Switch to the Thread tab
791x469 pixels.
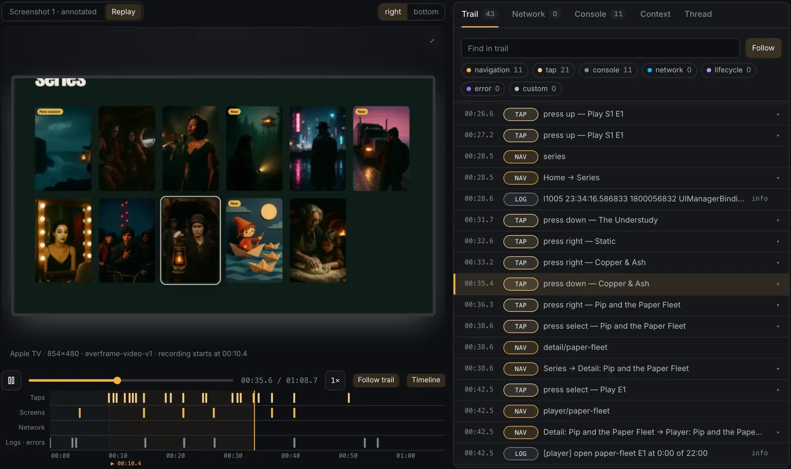(x=698, y=14)
